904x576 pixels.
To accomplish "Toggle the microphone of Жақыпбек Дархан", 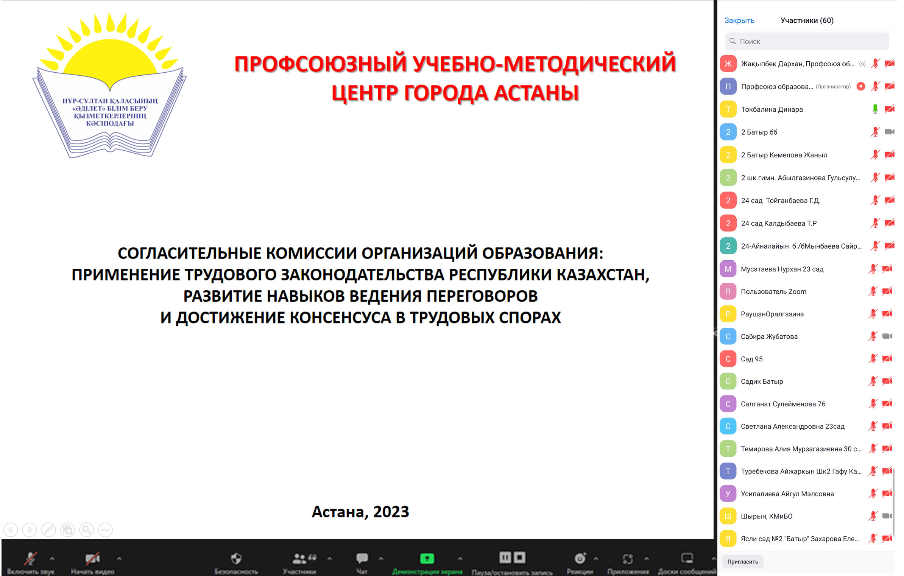I will tap(875, 64).
